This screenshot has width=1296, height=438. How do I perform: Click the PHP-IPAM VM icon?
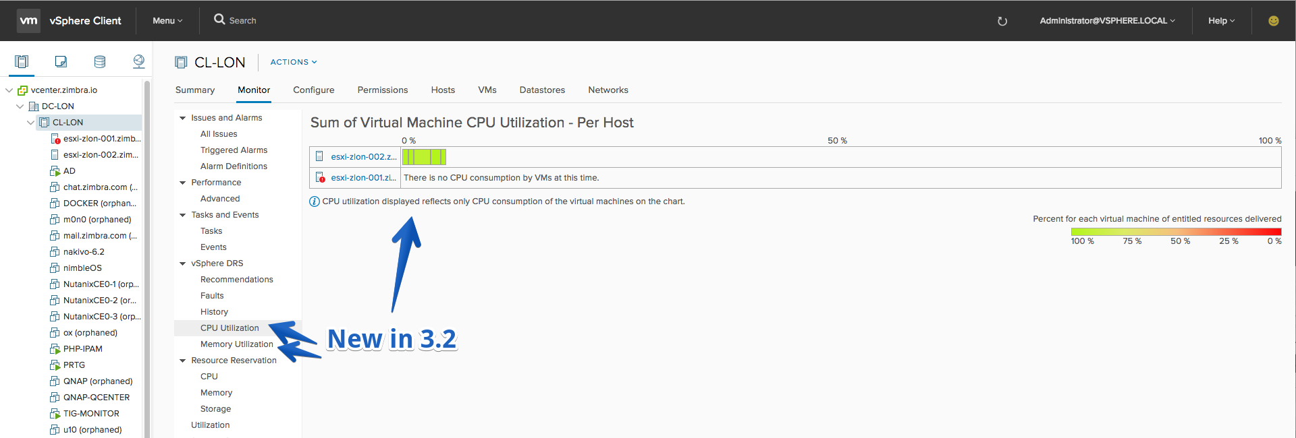pos(55,349)
